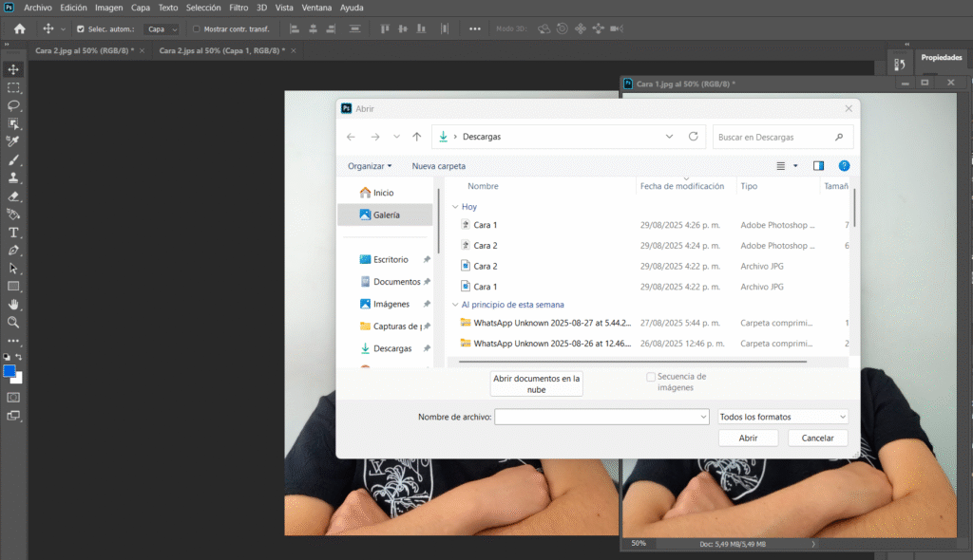Click the Cancelar button
The image size is (973, 560).
tap(817, 438)
